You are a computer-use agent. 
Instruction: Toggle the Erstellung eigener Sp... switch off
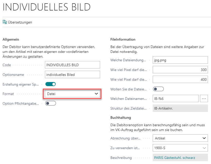coord(51,84)
